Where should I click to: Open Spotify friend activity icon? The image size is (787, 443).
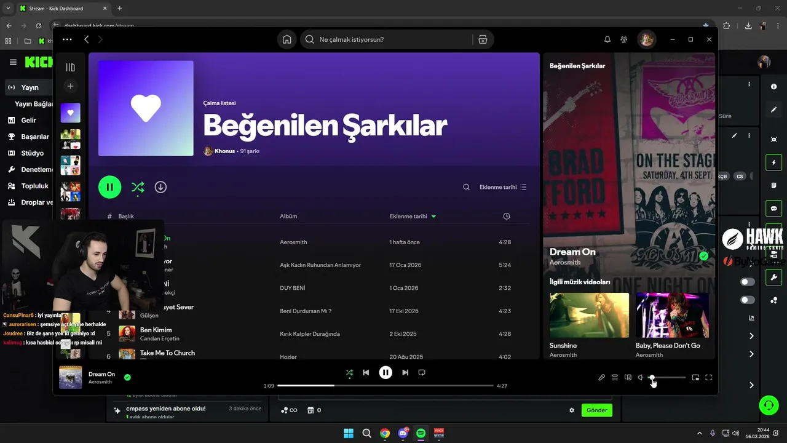[624, 39]
